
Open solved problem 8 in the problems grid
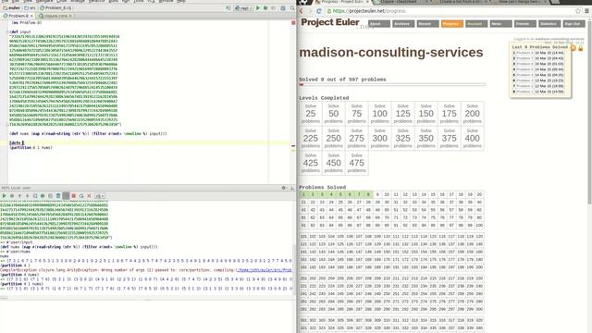368,194
